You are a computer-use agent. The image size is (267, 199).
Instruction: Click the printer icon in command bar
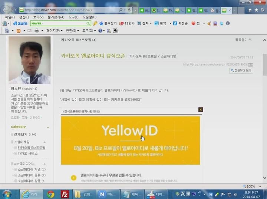click(x=37, y=31)
